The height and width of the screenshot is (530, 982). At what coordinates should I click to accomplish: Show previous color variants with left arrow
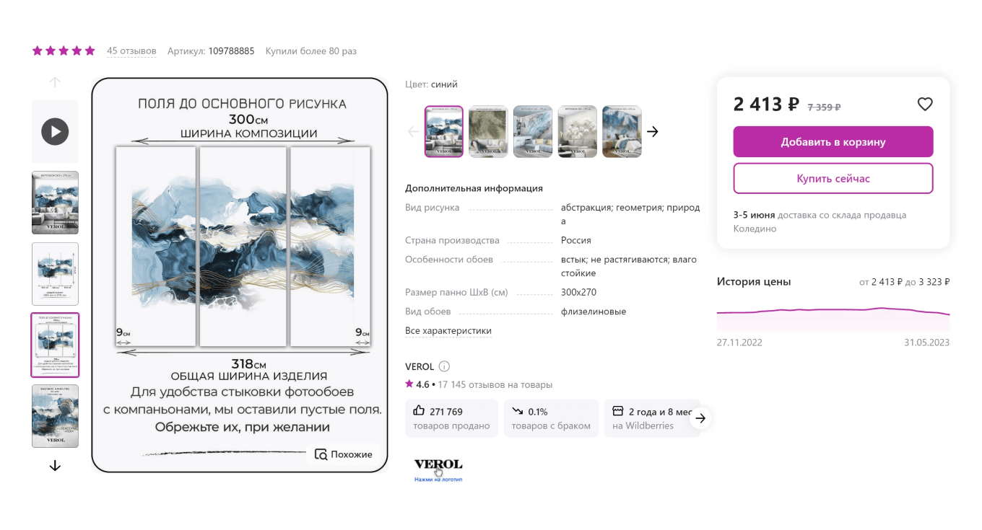click(x=413, y=131)
